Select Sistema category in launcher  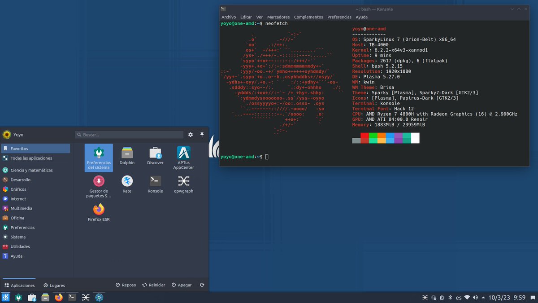click(x=35, y=237)
